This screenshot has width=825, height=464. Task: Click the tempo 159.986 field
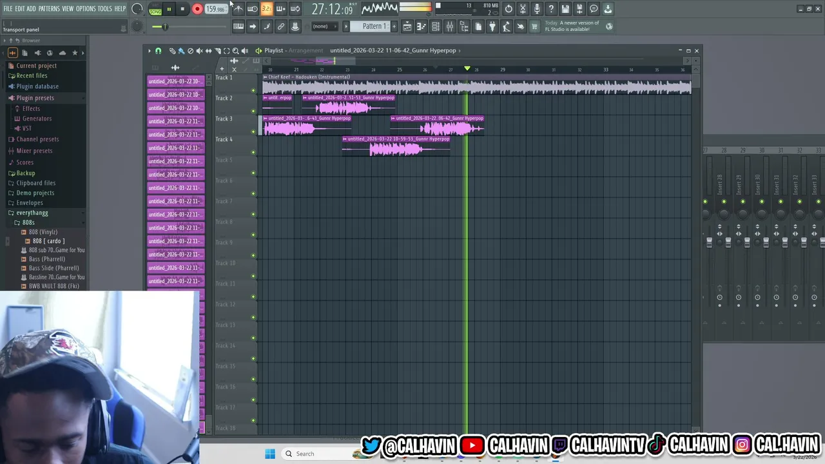click(215, 9)
